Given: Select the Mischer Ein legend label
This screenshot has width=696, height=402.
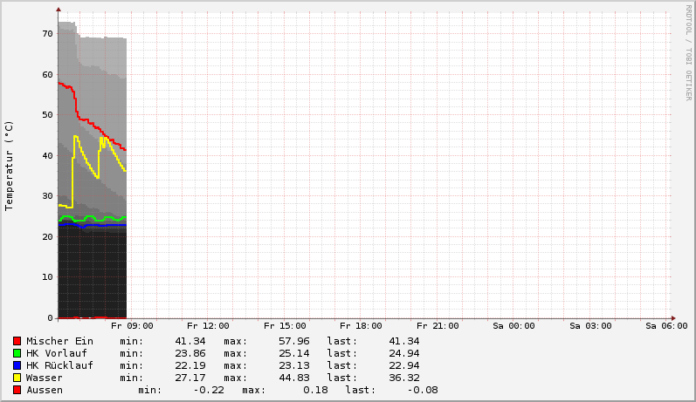Looking at the screenshot, I should (x=59, y=341).
